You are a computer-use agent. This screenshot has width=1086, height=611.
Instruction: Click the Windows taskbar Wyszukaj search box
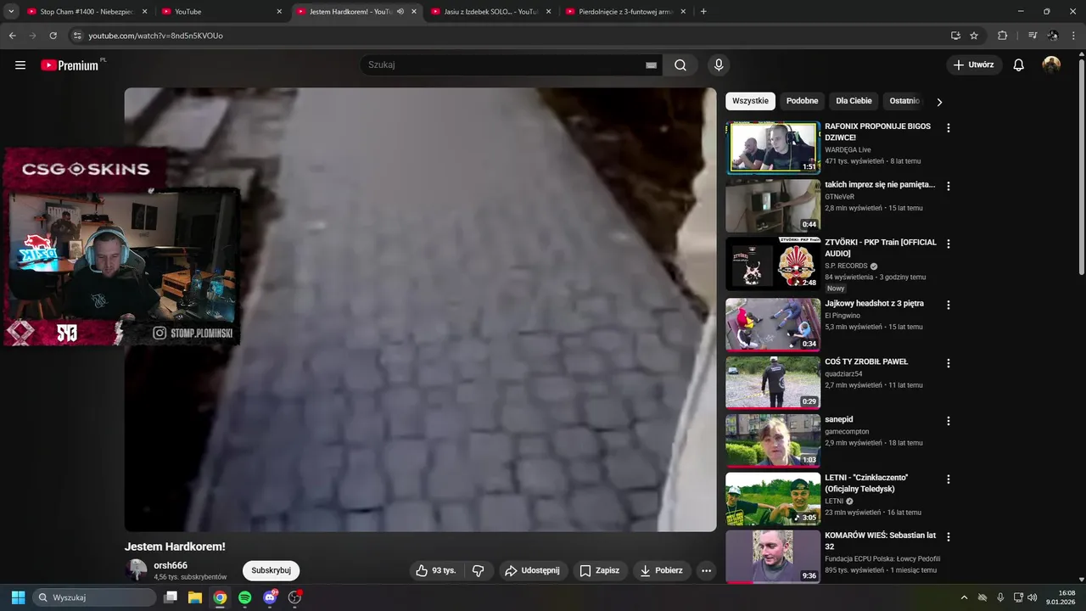pos(94,597)
